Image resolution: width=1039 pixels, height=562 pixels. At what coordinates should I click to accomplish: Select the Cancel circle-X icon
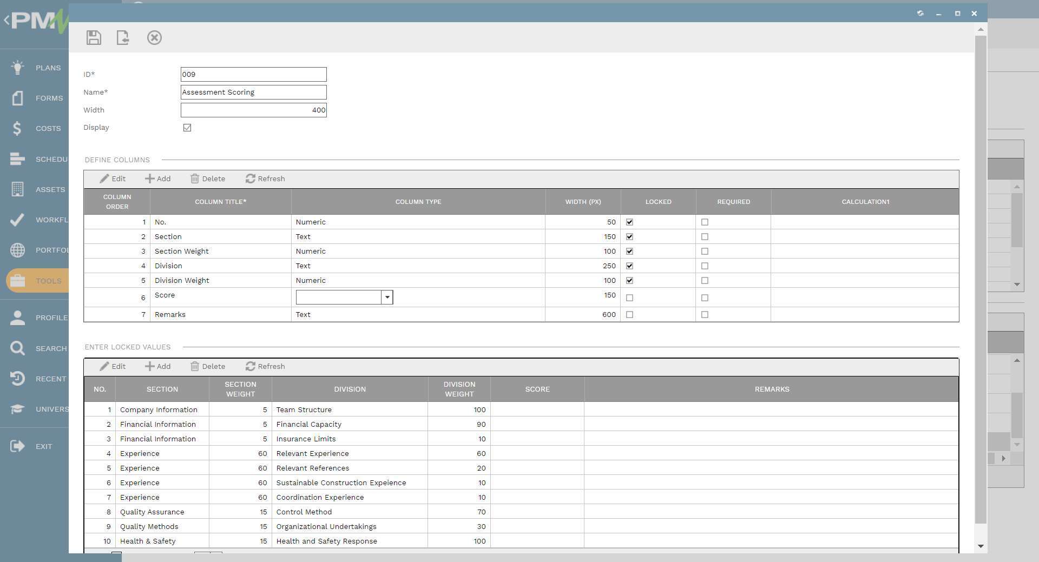[155, 37]
